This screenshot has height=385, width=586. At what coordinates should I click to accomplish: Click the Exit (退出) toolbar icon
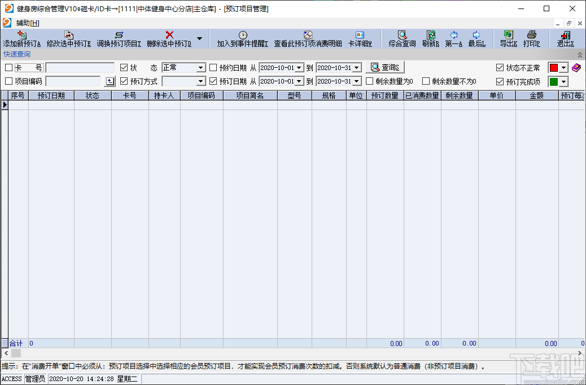coord(566,35)
